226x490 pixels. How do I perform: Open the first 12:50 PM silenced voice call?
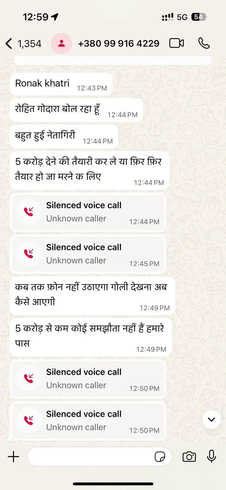pos(88,379)
